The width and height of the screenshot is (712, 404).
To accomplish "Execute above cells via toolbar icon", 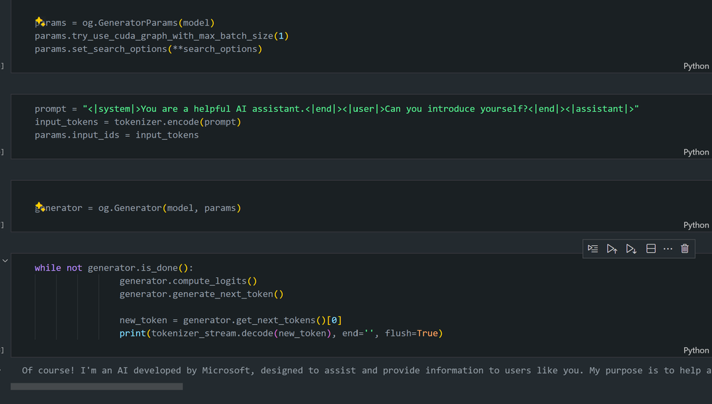I will pyautogui.click(x=612, y=249).
